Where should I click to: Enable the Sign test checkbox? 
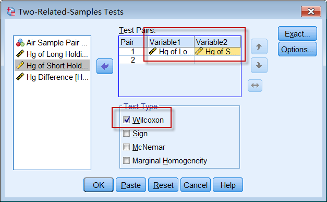126,133
